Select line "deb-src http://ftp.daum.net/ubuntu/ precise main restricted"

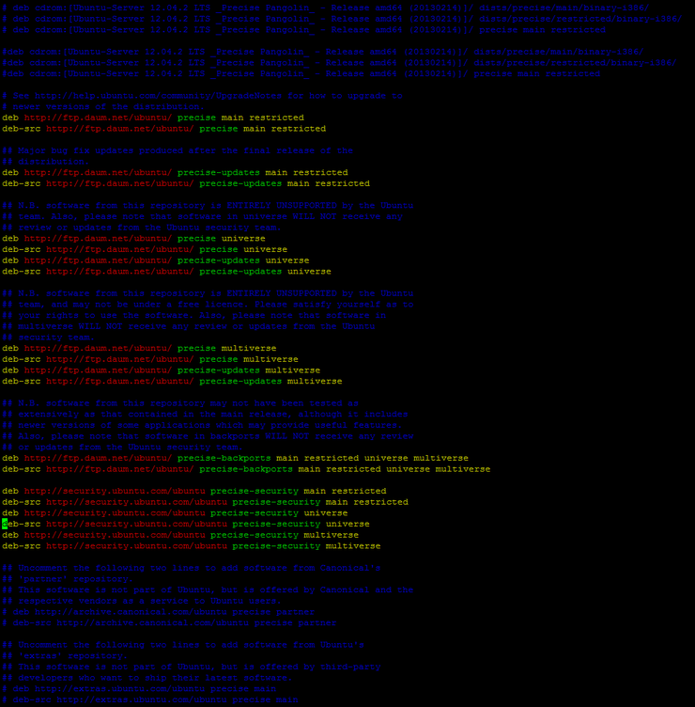click(x=164, y=129)
